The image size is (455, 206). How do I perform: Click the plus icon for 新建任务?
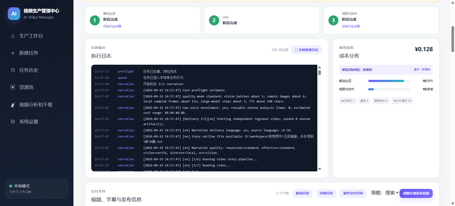pos(13,53)
